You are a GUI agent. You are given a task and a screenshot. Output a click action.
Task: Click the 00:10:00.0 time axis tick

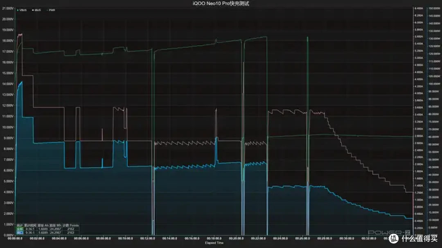pyautogui.click(x=126, y=239)
